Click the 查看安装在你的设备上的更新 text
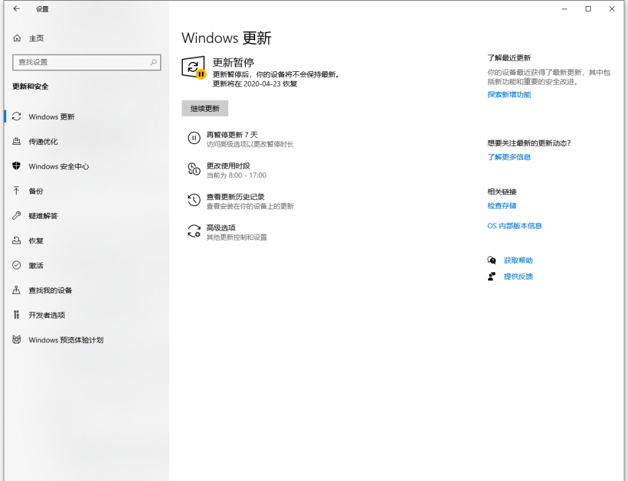628x481 pixels. (x=250, y=206)
